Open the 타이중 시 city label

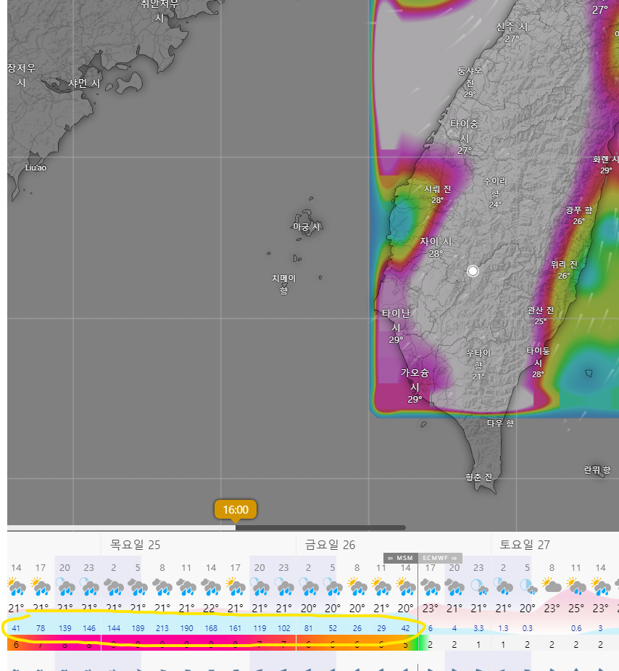[x=465, y=131]
